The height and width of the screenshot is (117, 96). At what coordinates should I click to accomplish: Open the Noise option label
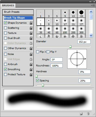coord(11,54)
